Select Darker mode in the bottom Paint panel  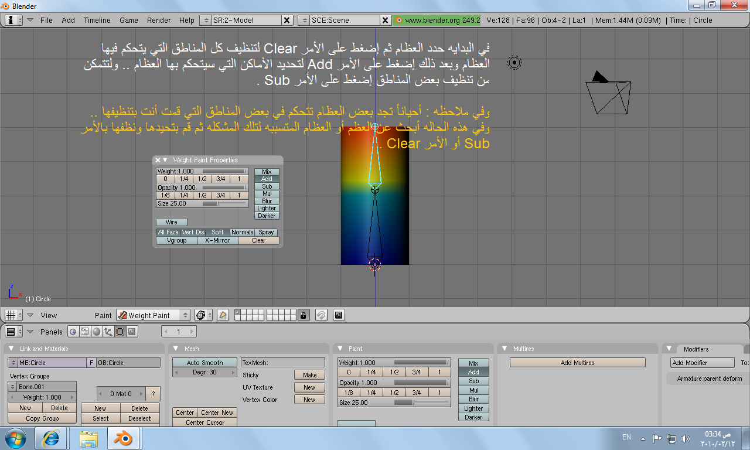[x=473, y=417]
